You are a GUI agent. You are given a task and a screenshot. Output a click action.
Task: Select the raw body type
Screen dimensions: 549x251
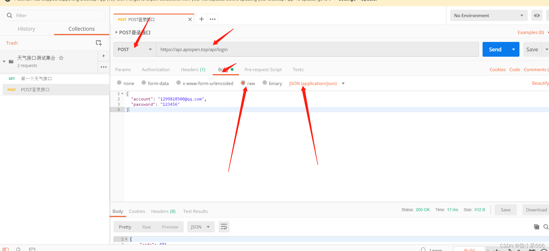(243, 83)
